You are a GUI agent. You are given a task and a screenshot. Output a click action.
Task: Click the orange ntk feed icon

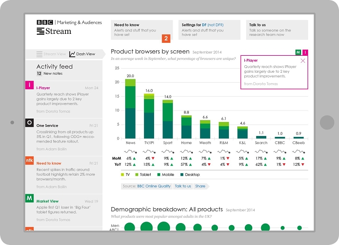29,160
